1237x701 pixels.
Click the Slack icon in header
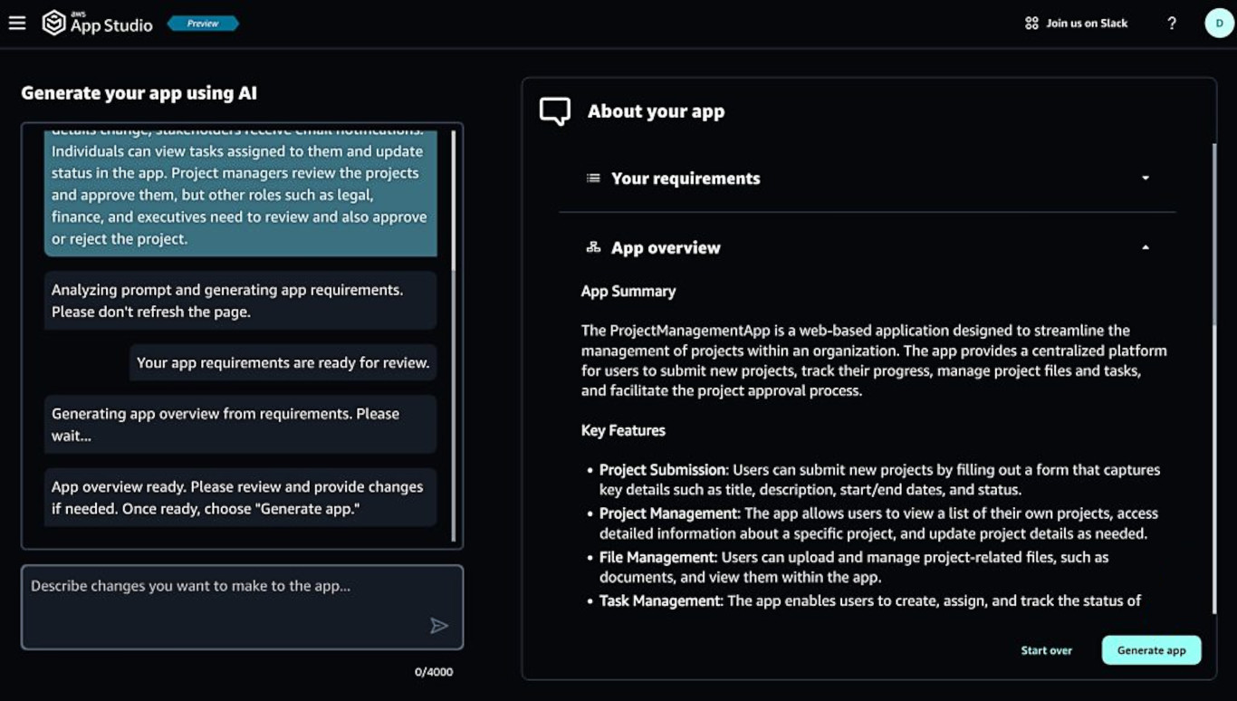[1031, 24]
